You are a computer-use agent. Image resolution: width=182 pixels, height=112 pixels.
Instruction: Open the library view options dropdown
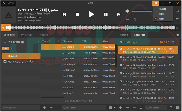tap(112, 108)
